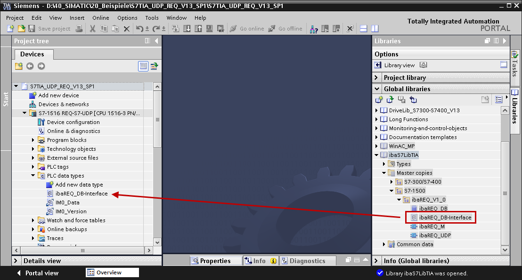This screenshot has height=280, width=522.
Task: Click the Print icon in toolbar
Action: coord(79,29)
